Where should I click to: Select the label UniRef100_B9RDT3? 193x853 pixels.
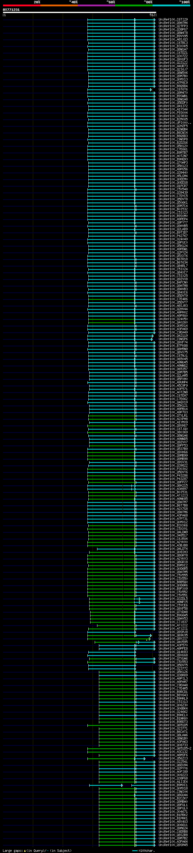(173, 722)
